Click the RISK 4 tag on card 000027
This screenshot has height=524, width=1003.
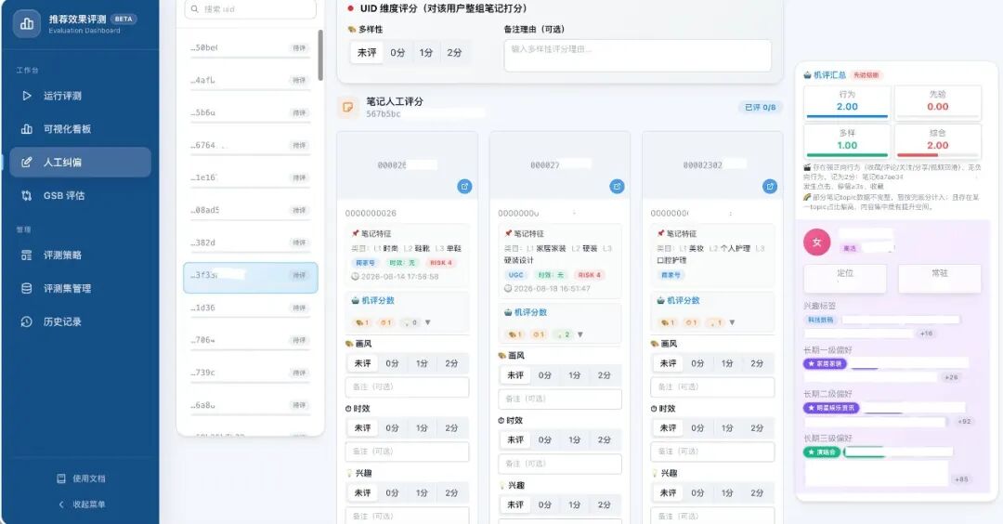(x=589, y=275)
